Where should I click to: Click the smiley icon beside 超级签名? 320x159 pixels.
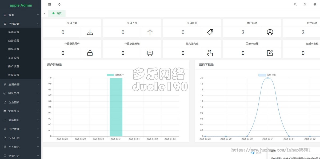5,93
